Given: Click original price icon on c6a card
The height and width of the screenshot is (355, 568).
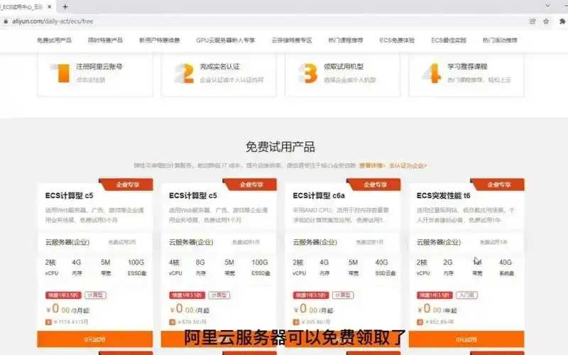Looking at the screenshot, I should click(x=296, y=322).
